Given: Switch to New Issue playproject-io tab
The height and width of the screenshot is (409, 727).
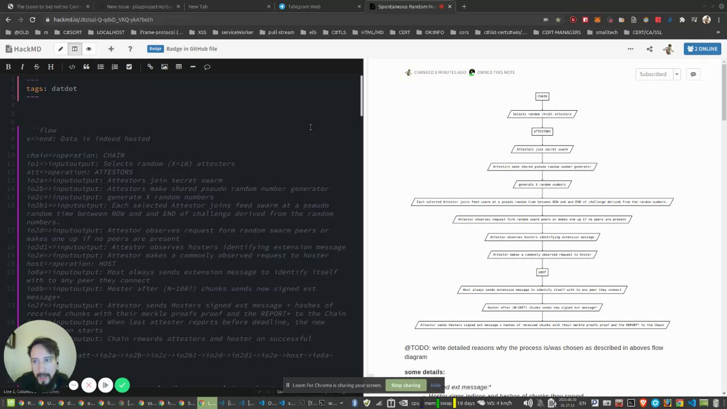Looking at the screenshot, I should tap(139, 7).
